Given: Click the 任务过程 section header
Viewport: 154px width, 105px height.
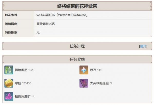Looking at the screenshot, I should point(77,46).
